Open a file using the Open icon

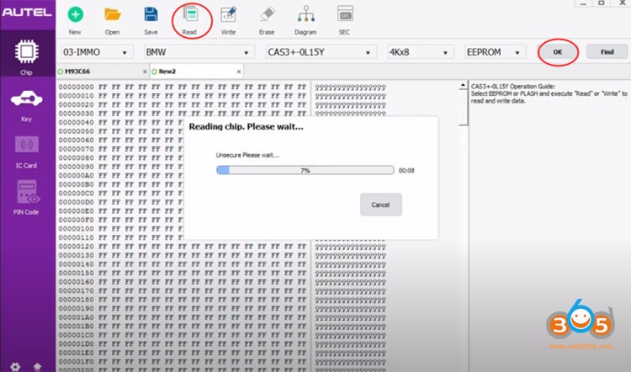(113, 19)
